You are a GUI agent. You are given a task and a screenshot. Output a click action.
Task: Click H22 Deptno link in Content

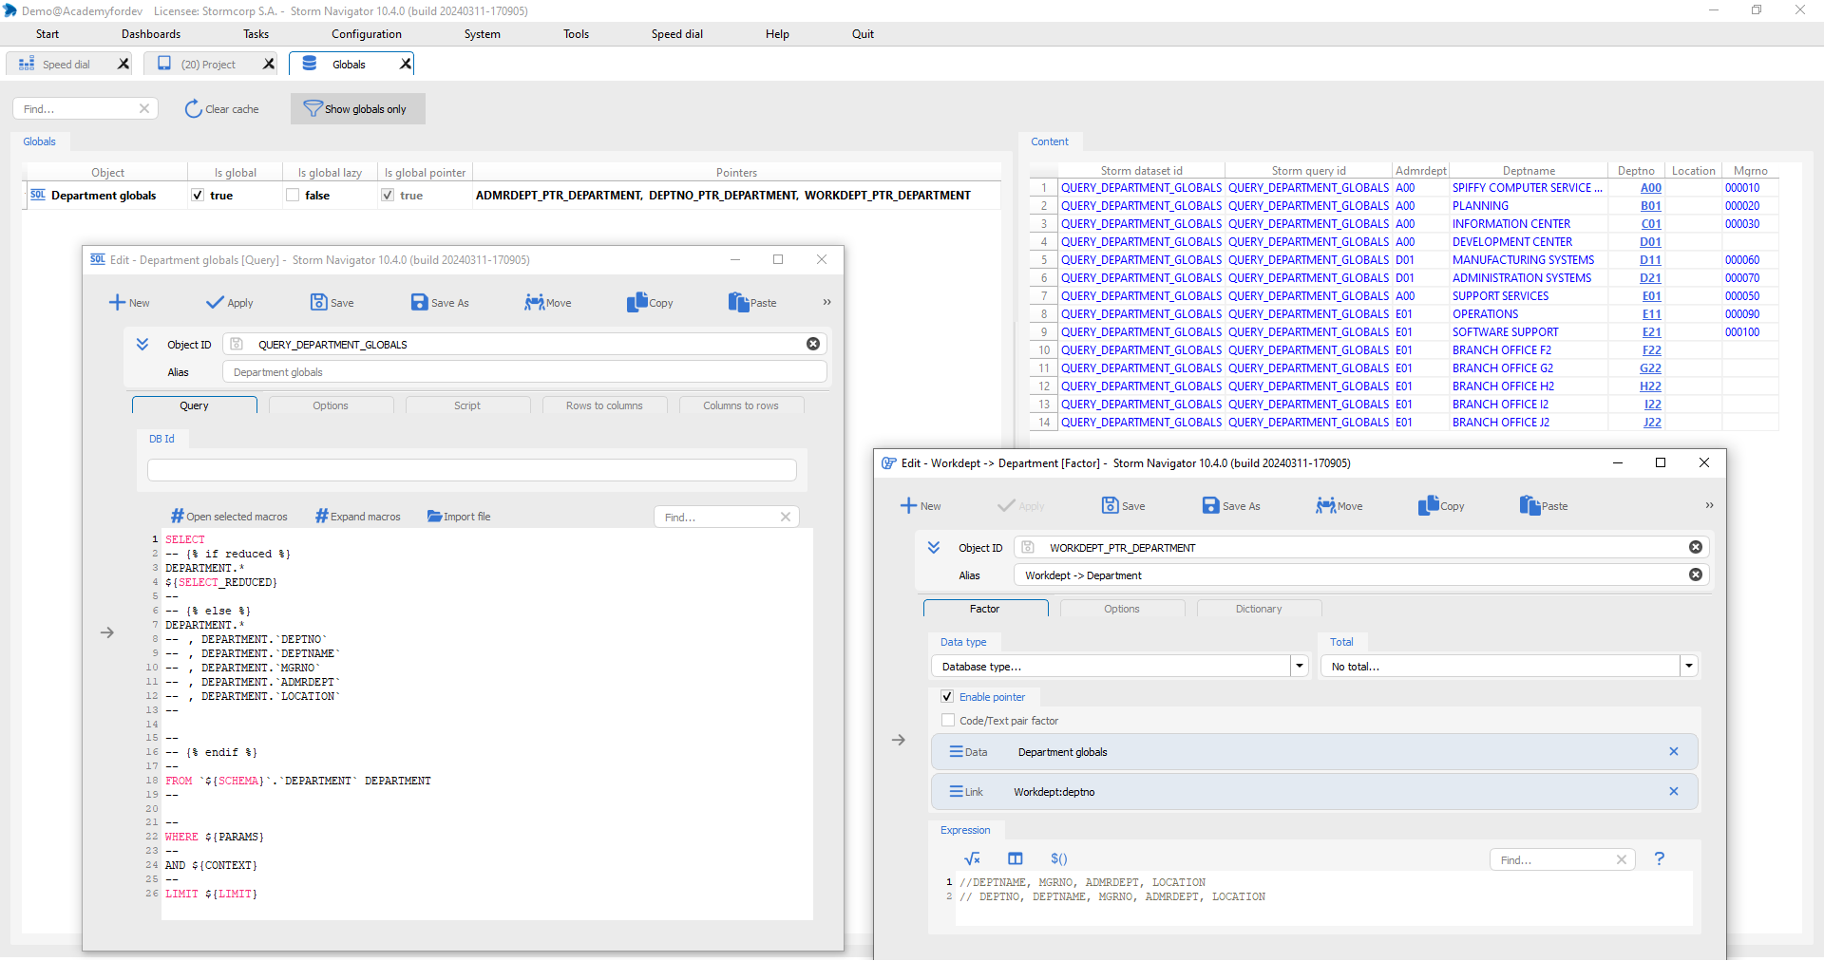[1651, 386]
